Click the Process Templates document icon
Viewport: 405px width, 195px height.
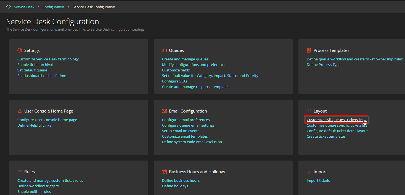[x=309, y=50]
